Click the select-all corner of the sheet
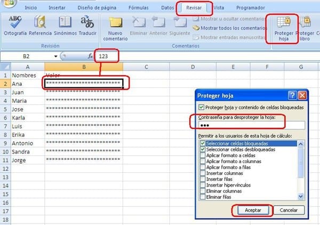 click(5, 67)
